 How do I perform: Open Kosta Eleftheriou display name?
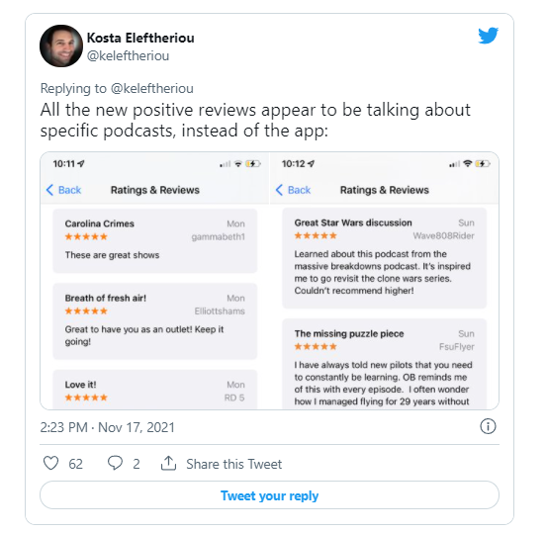click(140, 38)
